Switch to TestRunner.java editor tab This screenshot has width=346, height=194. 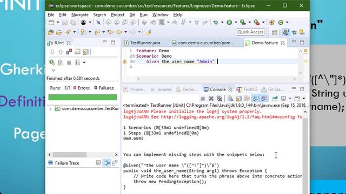click(142, 43)
